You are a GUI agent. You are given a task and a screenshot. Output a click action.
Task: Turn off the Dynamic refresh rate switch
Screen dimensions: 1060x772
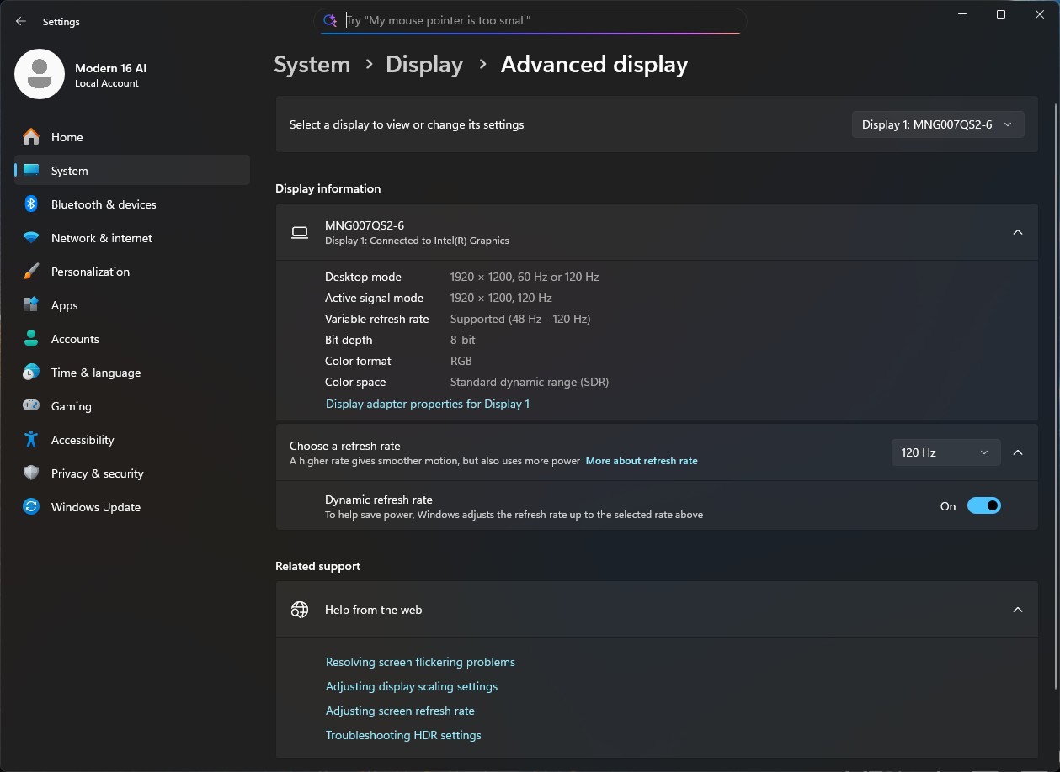pos(983,505)
